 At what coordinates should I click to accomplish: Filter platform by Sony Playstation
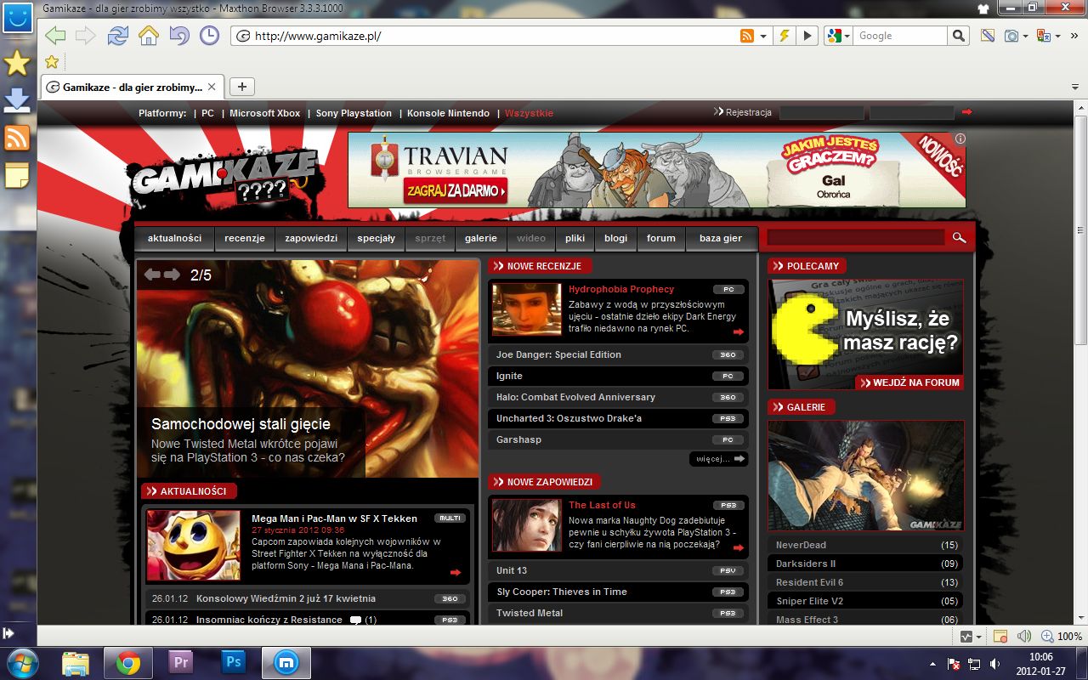pyautogui.click(x=354, y=113)
